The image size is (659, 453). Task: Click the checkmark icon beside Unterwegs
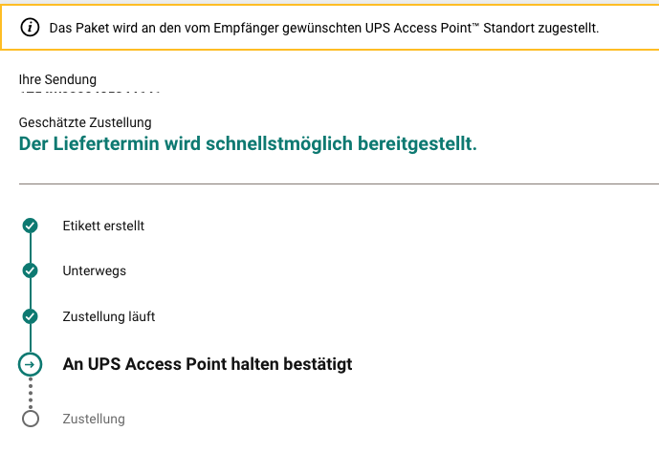point(30,270)
